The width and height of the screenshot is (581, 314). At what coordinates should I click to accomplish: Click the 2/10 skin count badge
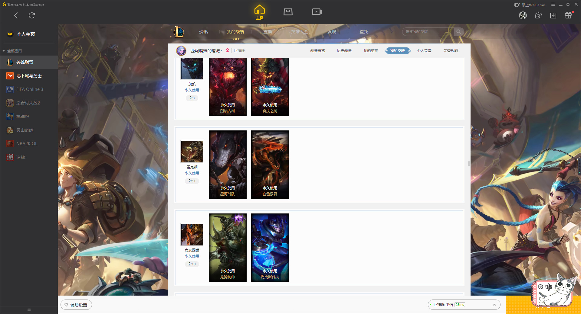[x=192, y=264]
